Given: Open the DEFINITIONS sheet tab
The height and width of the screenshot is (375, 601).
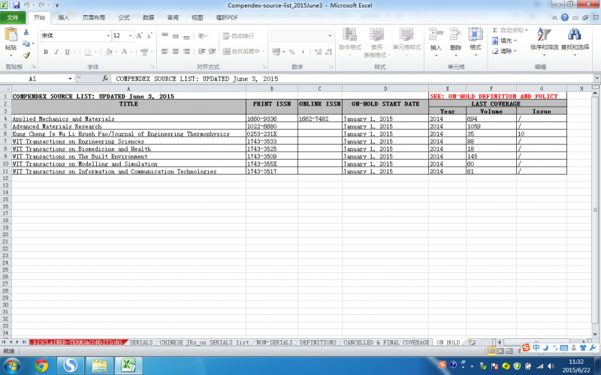Looking at the screenshot, I should pyautogui.click(x=318, y=343).
